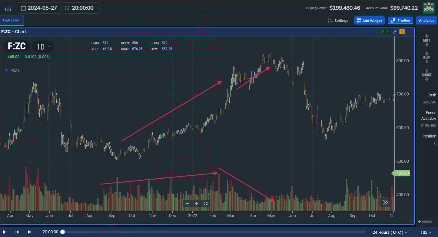The width and height of the screenshot is (438, 237).
Task: Click the link icon in the chart title bar
Action: [x=395, y=31]
